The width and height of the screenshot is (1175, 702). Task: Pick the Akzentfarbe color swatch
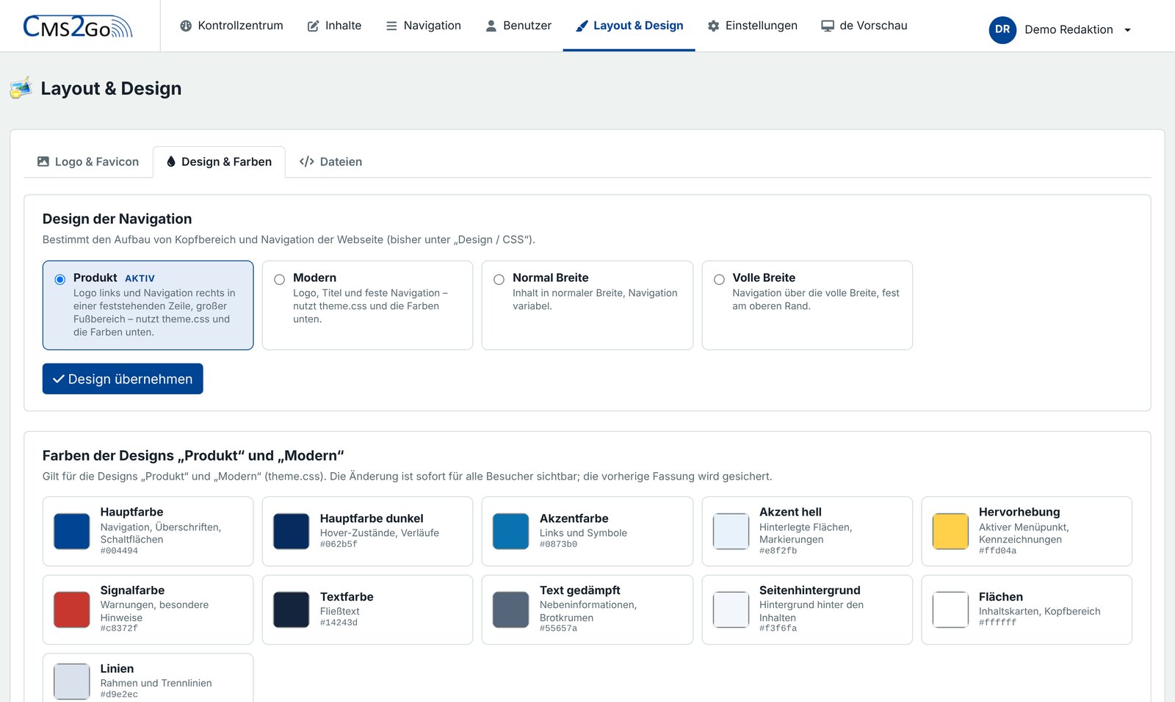(x=510, y=532)
